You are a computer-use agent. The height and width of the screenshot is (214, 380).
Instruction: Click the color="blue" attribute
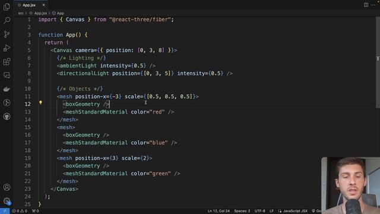[x=149, y=143]
